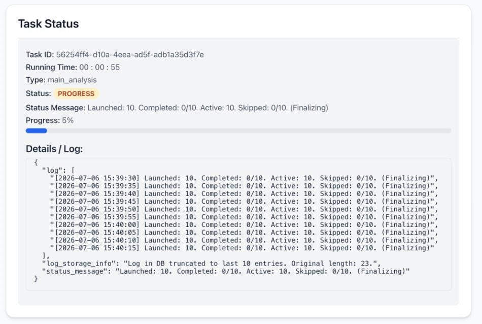The image size is (482, 324).
Task: Click log entry timestamped 15:39:40
Action: tap(244, 193)
